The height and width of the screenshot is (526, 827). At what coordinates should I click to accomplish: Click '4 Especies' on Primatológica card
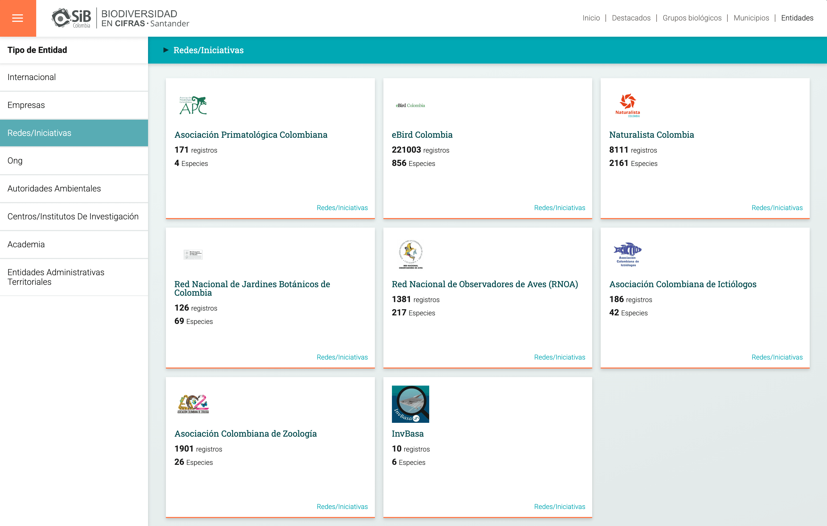point(191,163)
